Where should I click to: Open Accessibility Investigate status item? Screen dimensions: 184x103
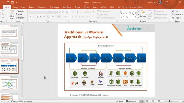point(22,101)
